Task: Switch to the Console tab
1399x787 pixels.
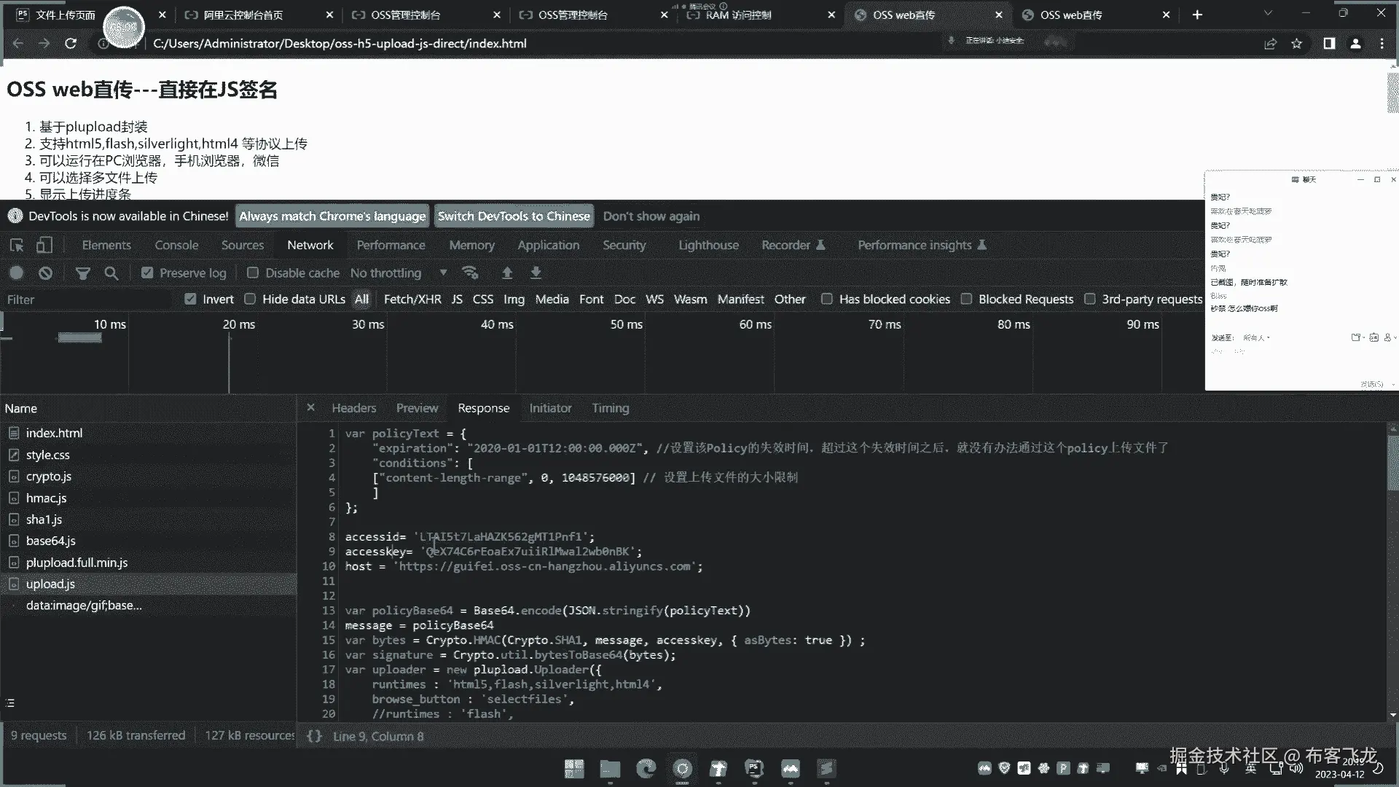Action: coord(176,246)
